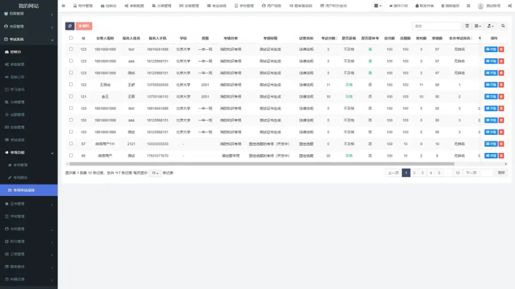This screenshot has width=515, height=289.
Task: Click the refresh table icon button
Action: pyautogui.click(x=70, y=26)
